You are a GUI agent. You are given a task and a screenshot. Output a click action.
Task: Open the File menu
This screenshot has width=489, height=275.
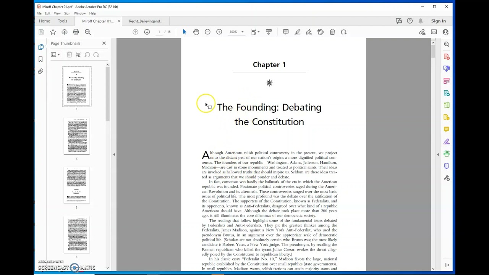[x=39, y=13]
